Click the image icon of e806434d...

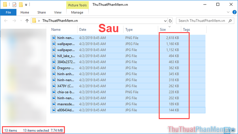coord(54,110)
